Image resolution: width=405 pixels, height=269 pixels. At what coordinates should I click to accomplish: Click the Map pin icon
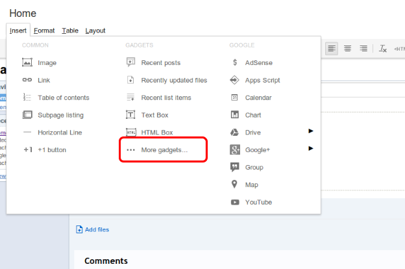point(234,185)
